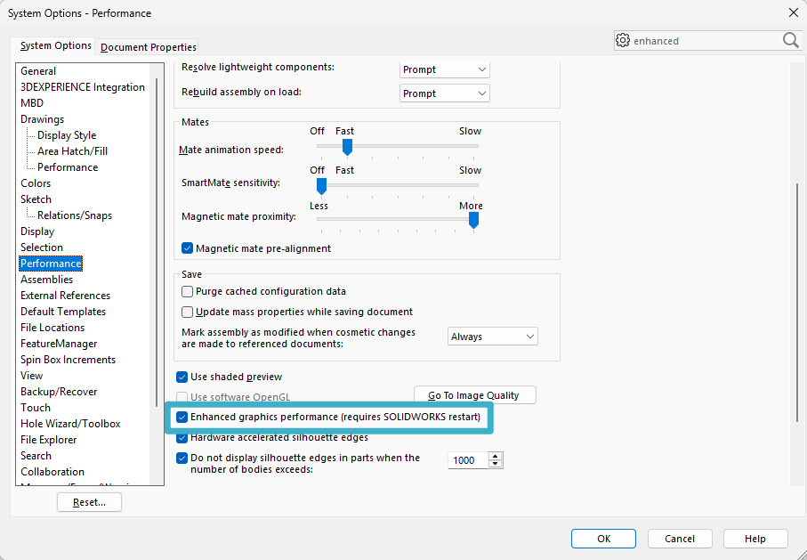Select Collaboration category
Screen dimensions: 807x560
pos(52,471)
